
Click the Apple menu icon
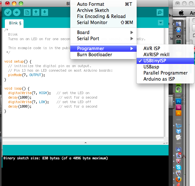coord(181,13)
